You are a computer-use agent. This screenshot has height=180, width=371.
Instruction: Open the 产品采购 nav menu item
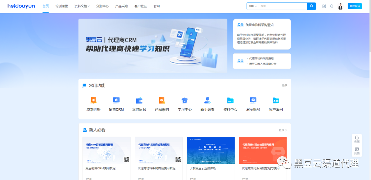point(121,6)
